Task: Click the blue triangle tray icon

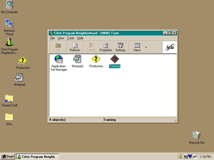Action: [x=190, y=157]
